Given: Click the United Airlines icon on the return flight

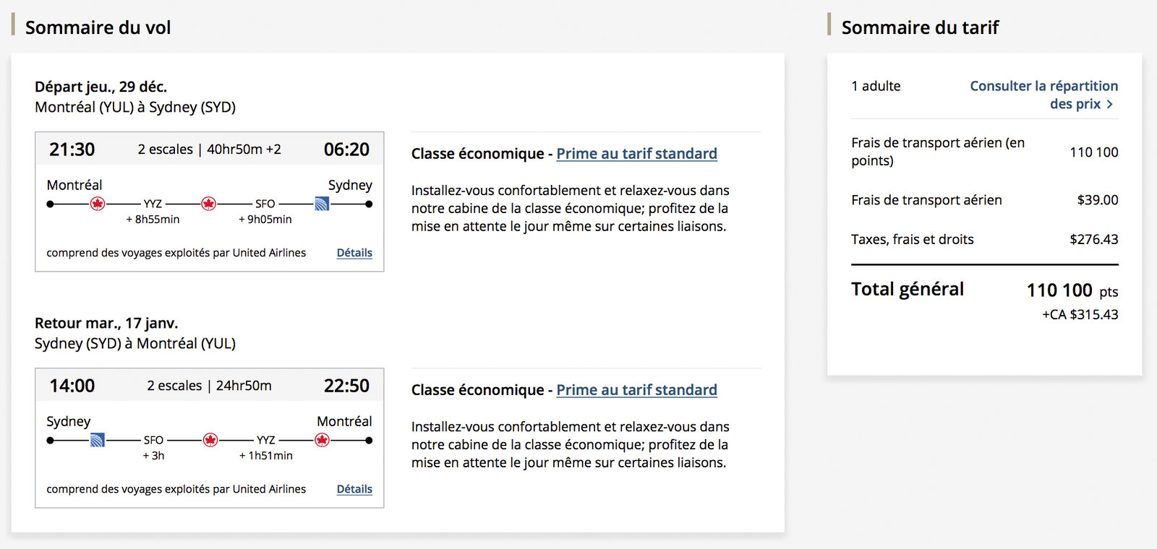Looking at the screenshot, I should coord(98,439).
